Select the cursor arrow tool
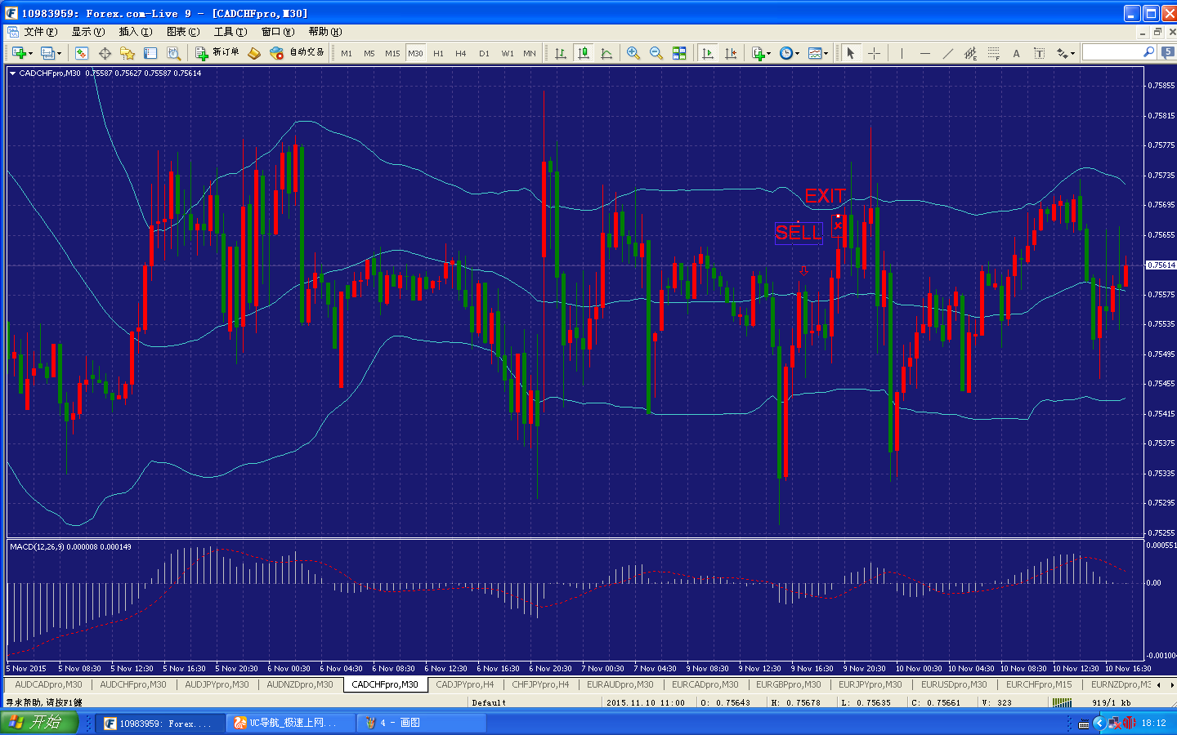1177x735 pixels. click(x=851, y=53)
